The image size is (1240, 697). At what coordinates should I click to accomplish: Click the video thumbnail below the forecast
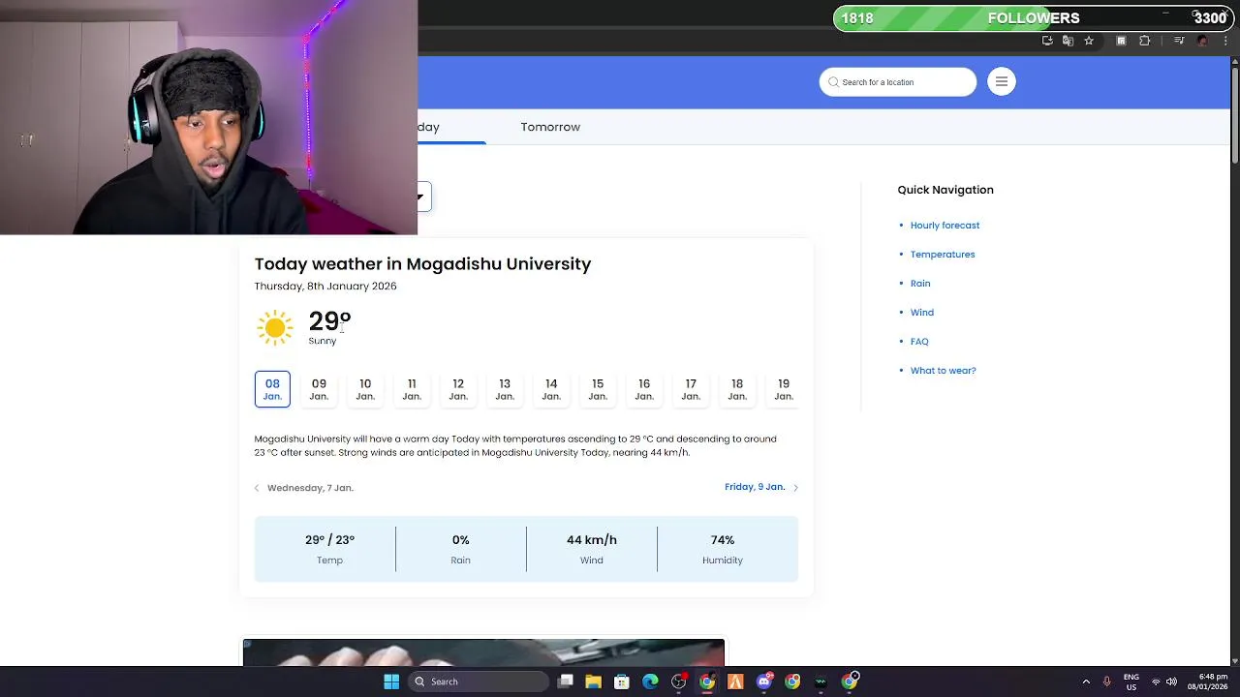[483, 653]
